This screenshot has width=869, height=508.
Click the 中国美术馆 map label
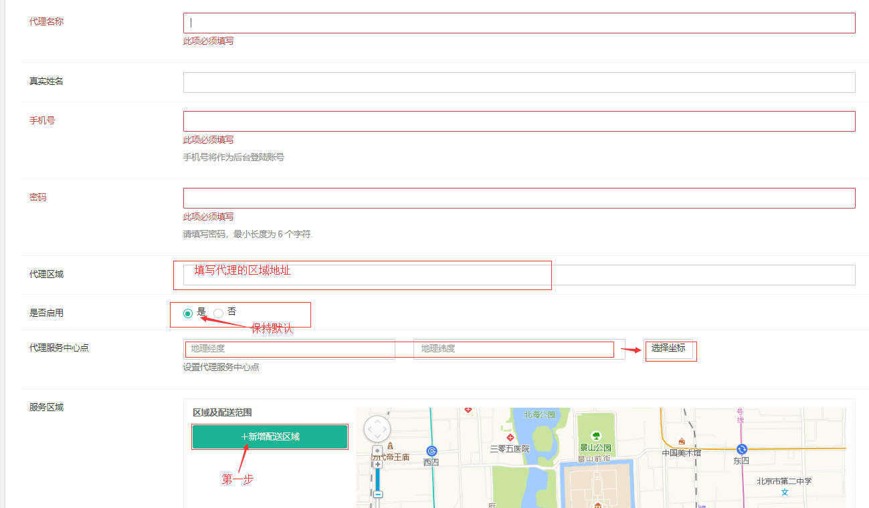pos(682,453)
